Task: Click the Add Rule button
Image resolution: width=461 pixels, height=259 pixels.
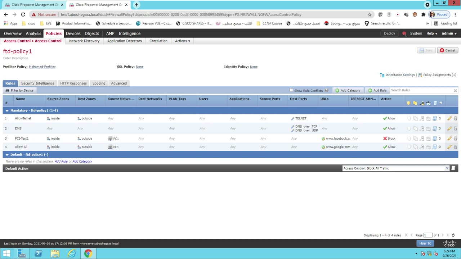Action: (377, 91)
